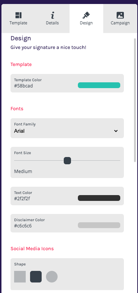Open the Details tab label
138x293 pixels.
tap(52, 23)
